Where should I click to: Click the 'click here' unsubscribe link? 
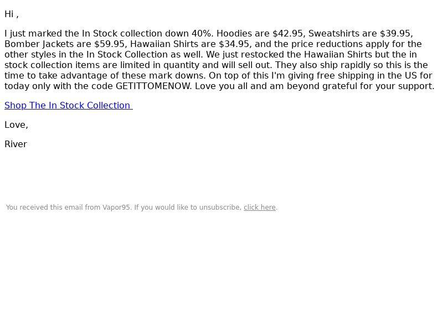[x=259, y=207]
